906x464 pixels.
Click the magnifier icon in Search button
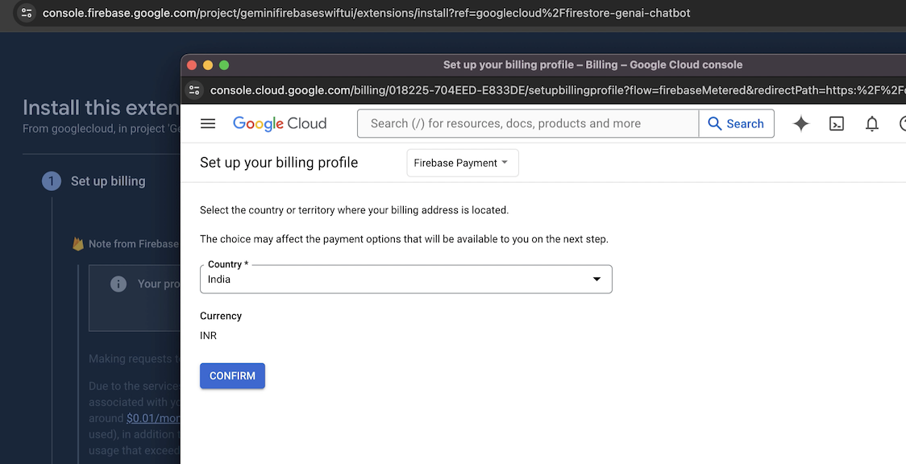coord(715,123)
